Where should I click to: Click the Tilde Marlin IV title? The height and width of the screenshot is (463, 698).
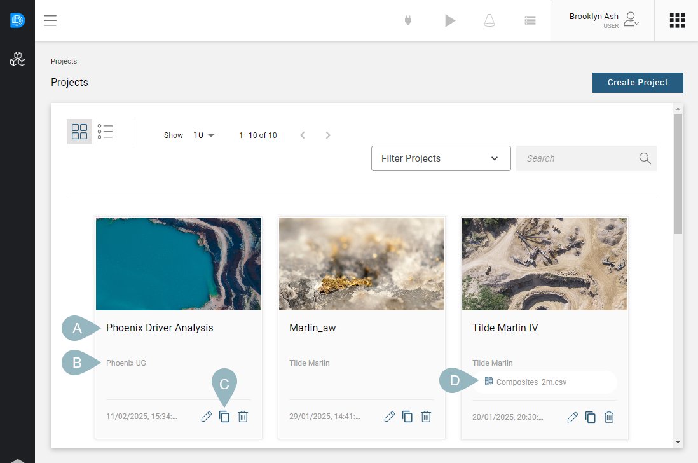coord(505,328)
